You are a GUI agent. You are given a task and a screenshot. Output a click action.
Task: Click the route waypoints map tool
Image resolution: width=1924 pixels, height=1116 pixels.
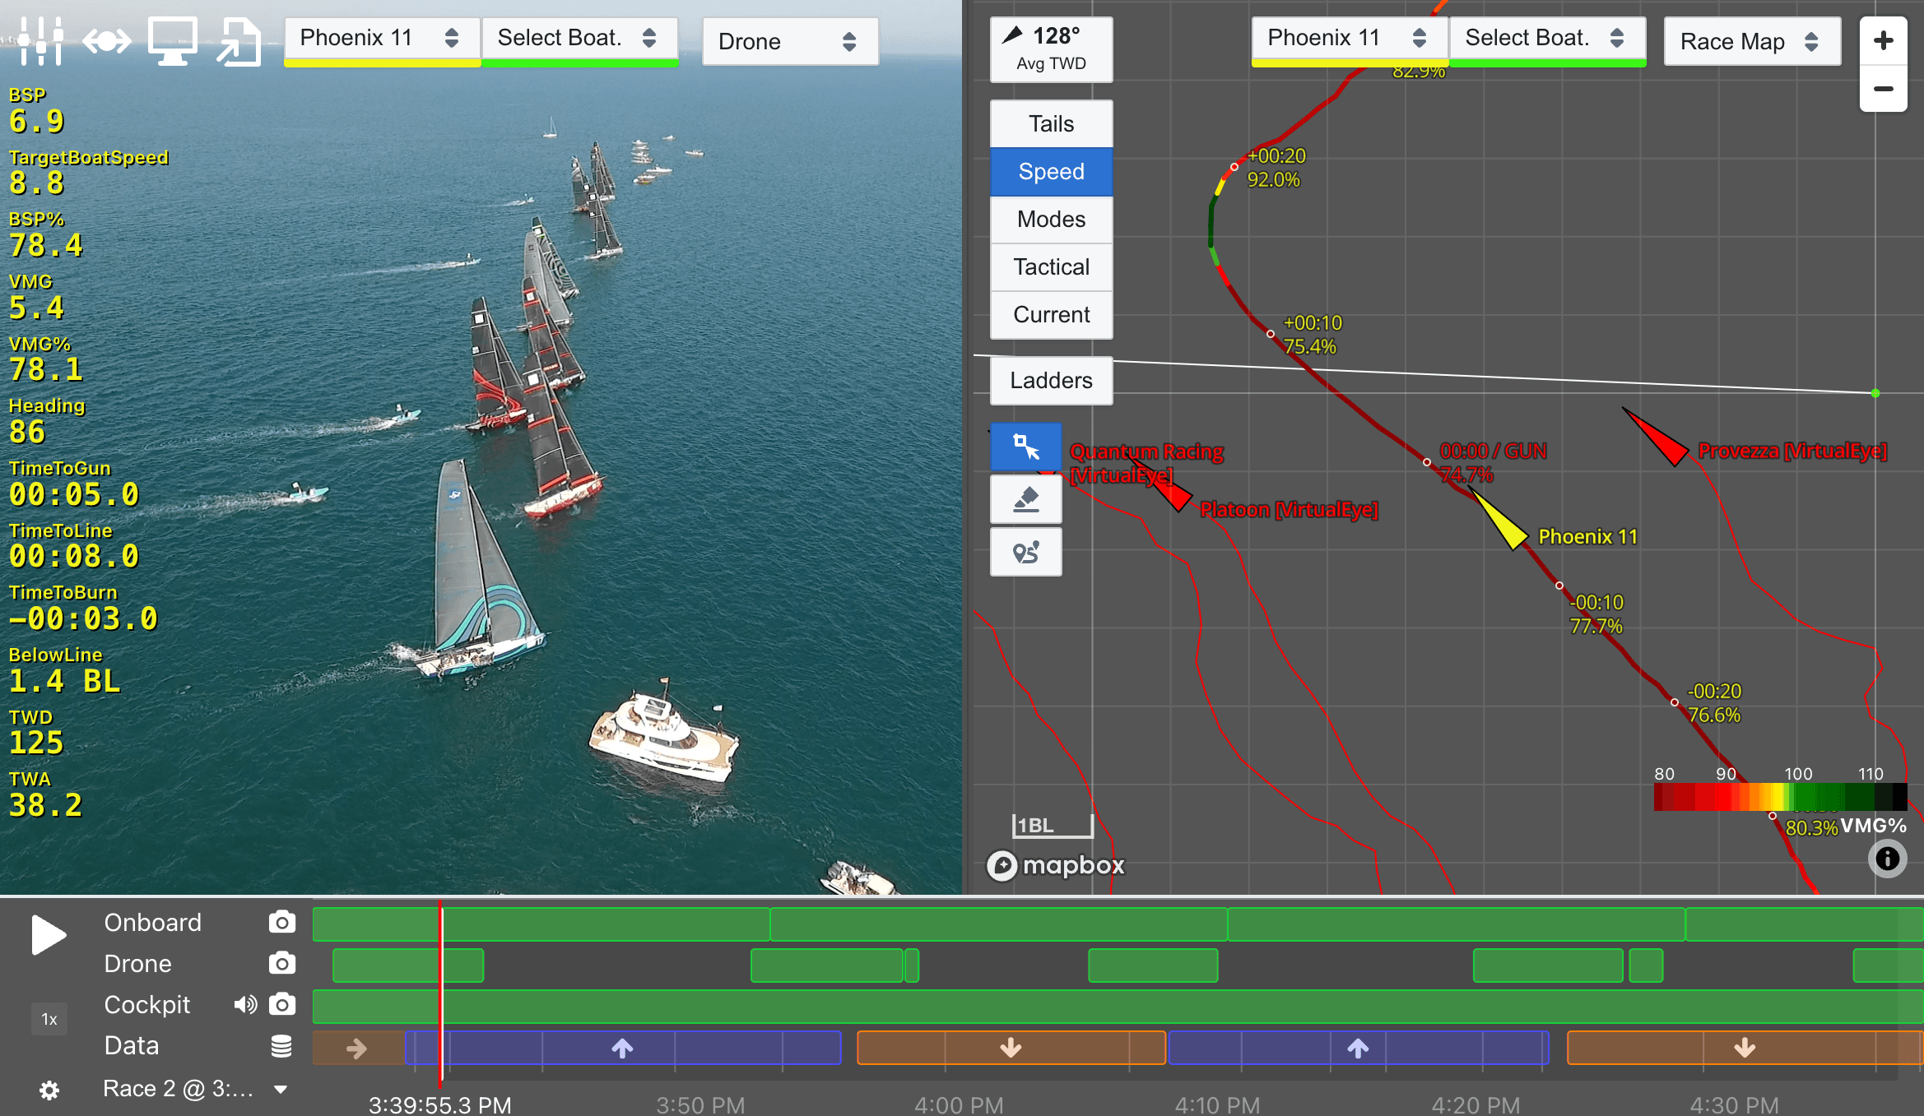[x=1025, y=552]
